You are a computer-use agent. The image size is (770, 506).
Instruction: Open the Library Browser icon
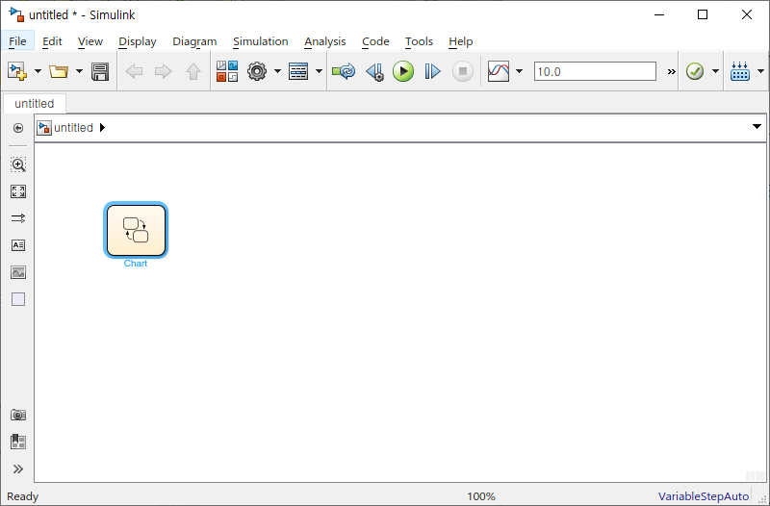227,71
